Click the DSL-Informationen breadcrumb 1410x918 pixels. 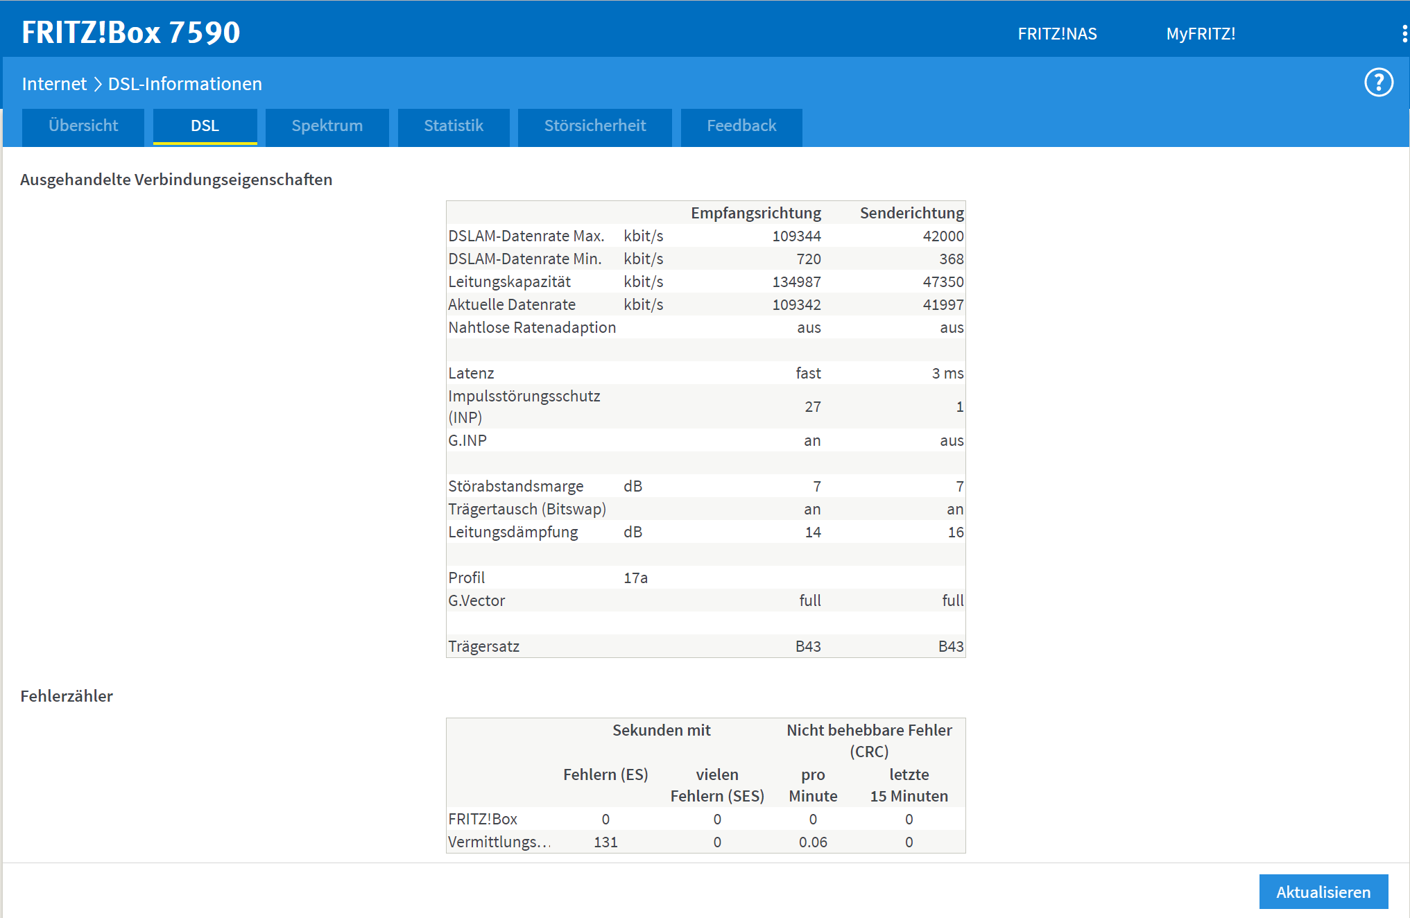185,84
